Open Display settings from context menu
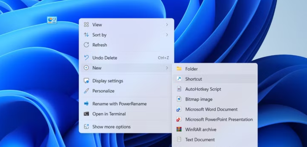Image resolution: width=307 pixels, height=147 pixels. (x=107, y=81)
